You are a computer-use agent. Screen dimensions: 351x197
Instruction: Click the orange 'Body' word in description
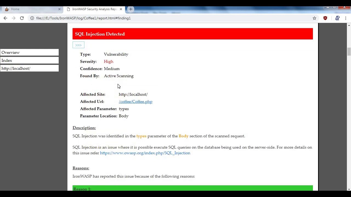click(183, 136)
